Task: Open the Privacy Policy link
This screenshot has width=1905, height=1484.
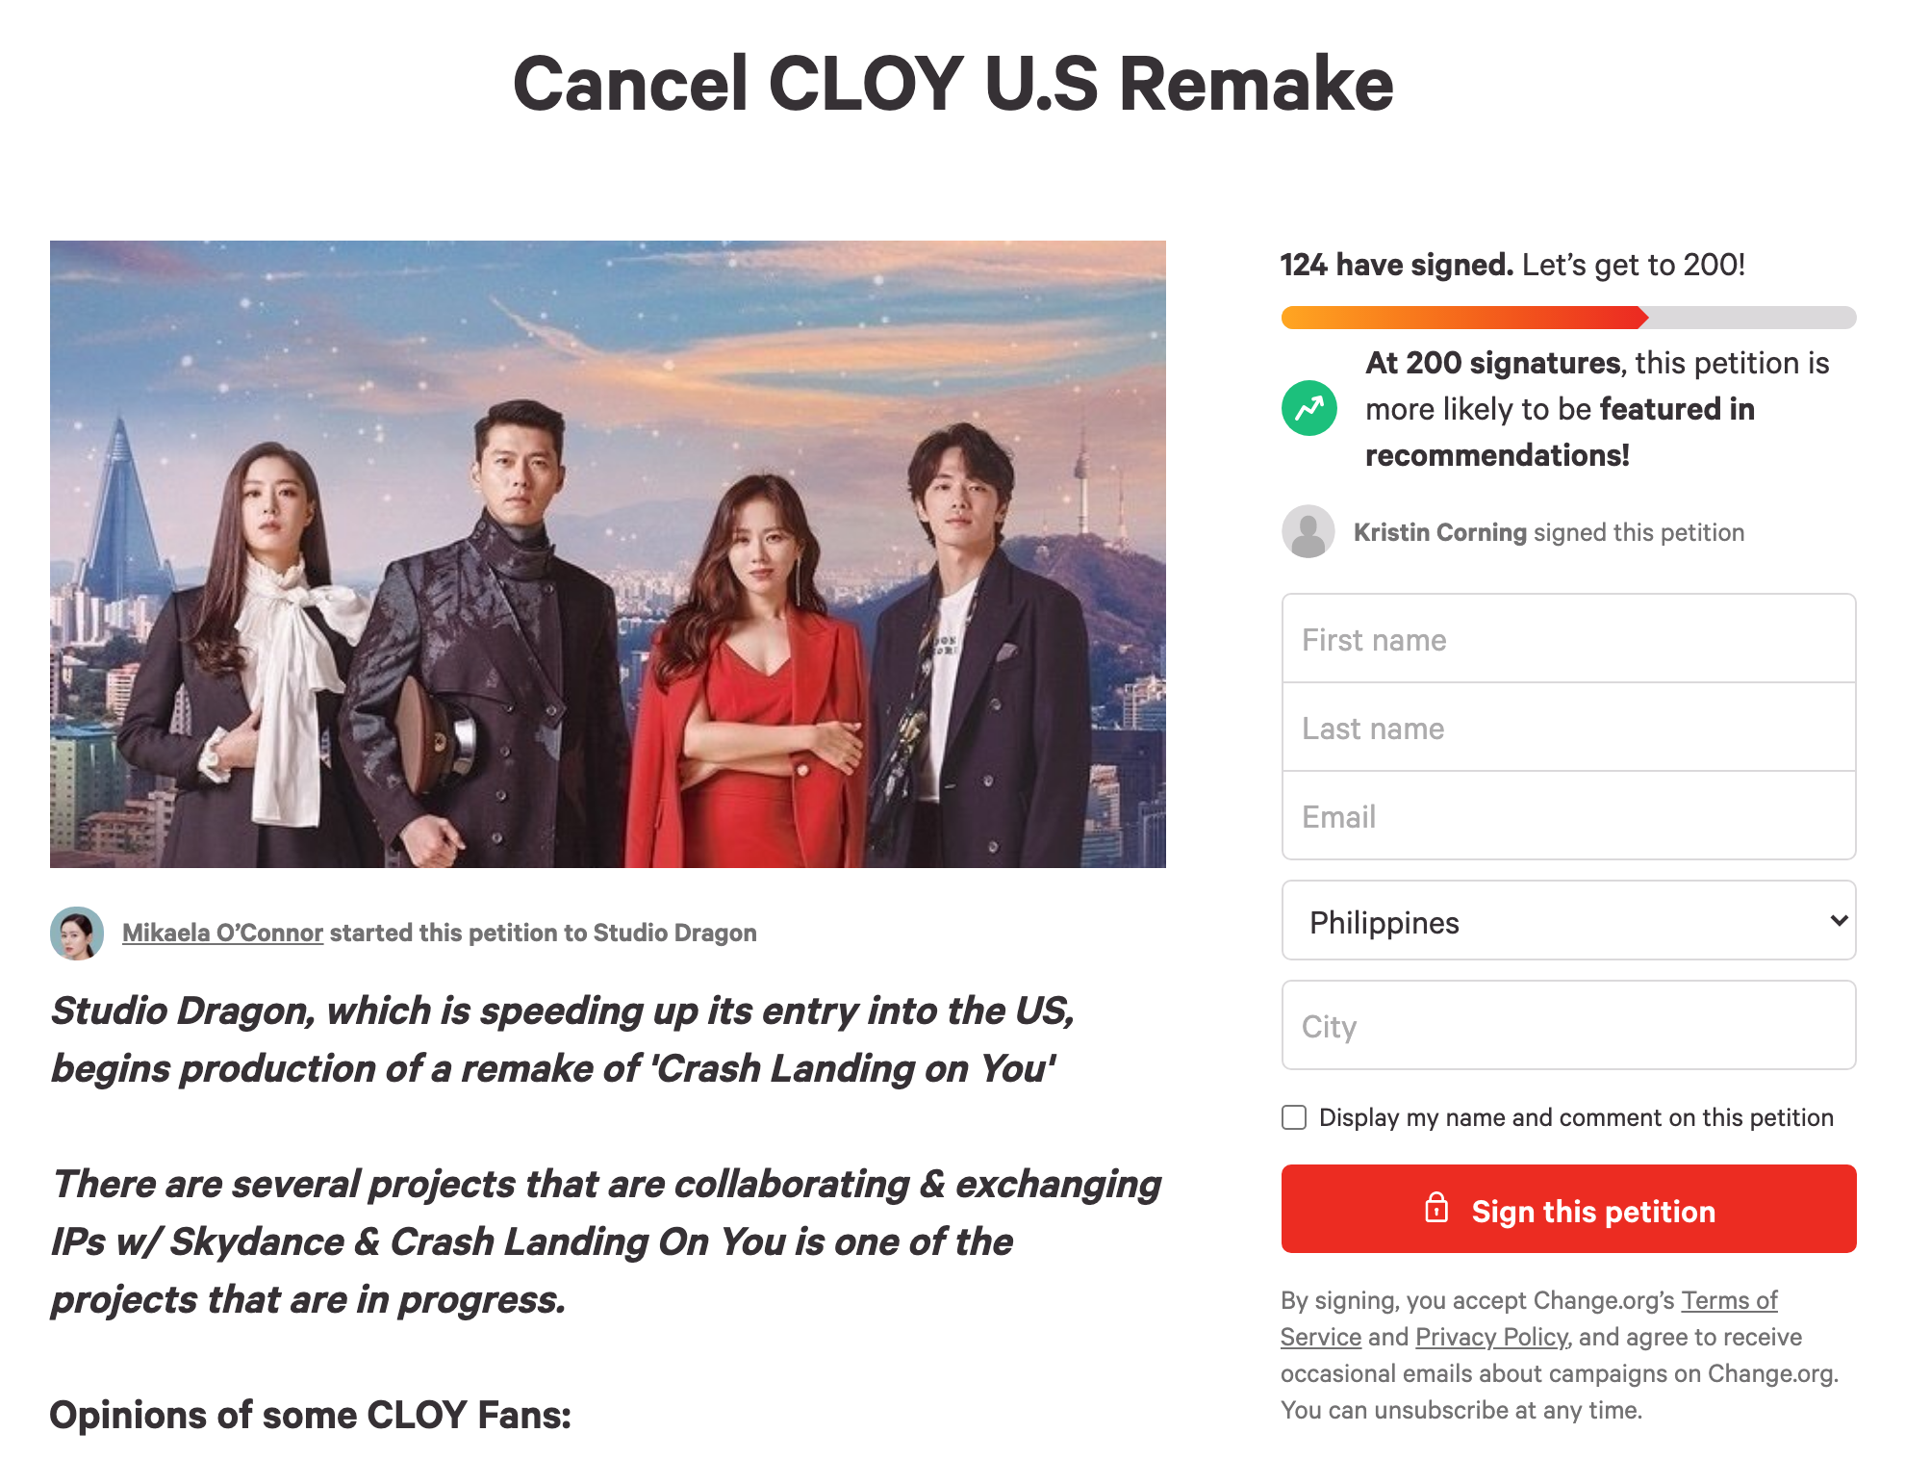Action: 1491,1337
